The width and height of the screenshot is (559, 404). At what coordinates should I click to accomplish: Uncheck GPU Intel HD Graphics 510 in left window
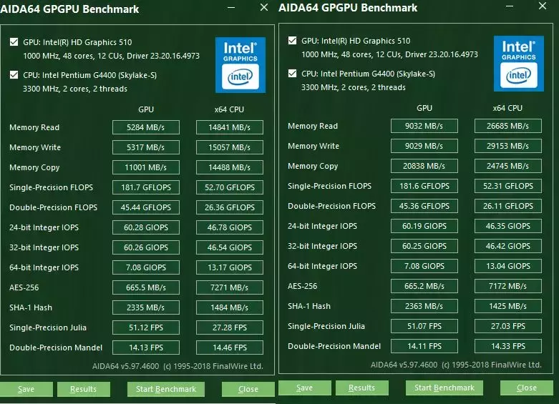14,42
